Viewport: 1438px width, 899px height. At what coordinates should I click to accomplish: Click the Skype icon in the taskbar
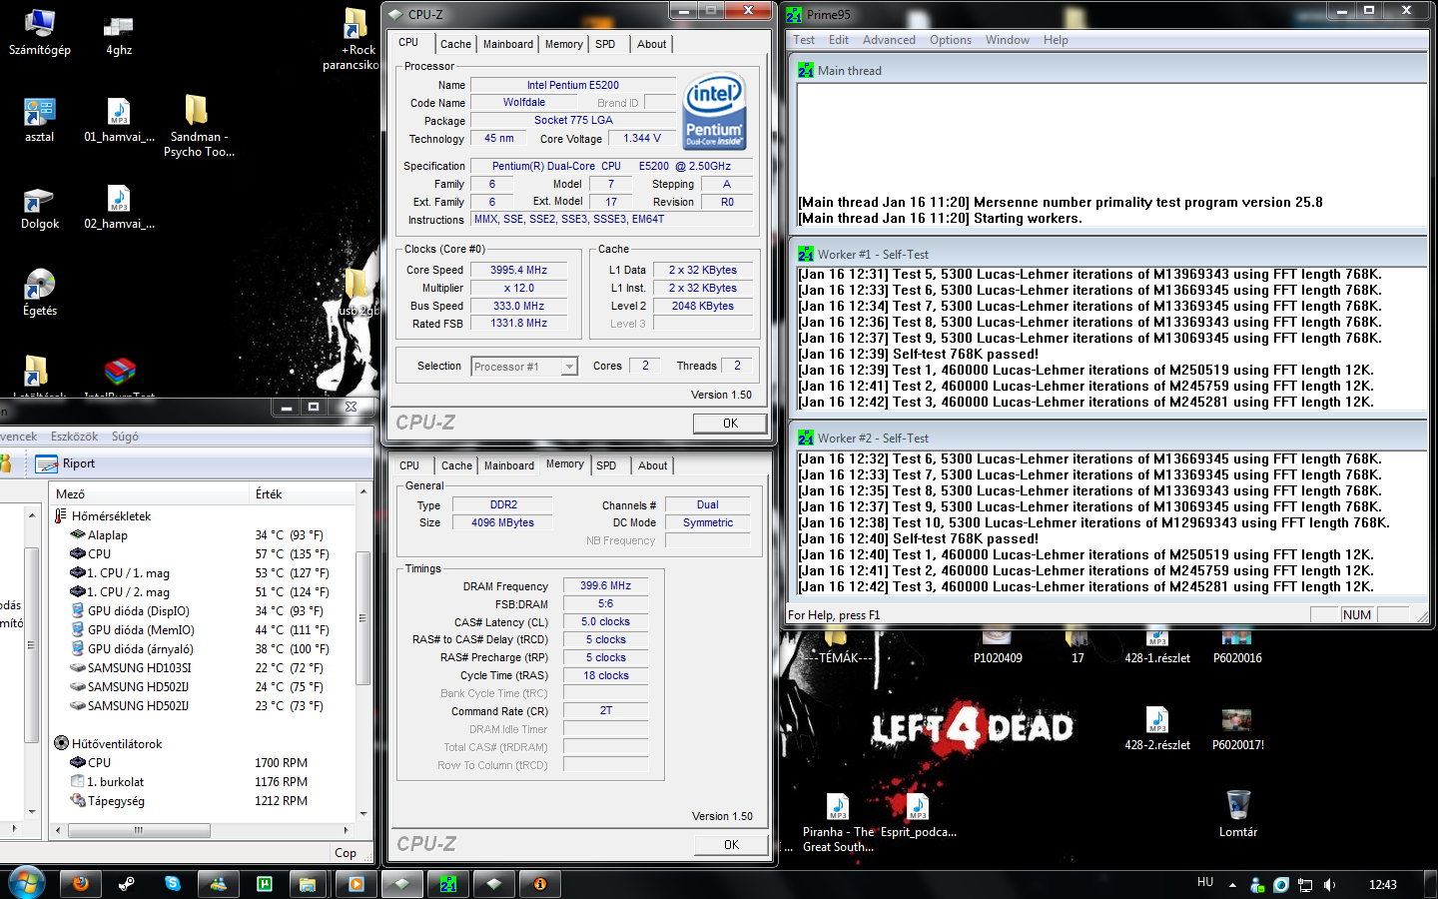pyautogui.click(x=173, y=884)
